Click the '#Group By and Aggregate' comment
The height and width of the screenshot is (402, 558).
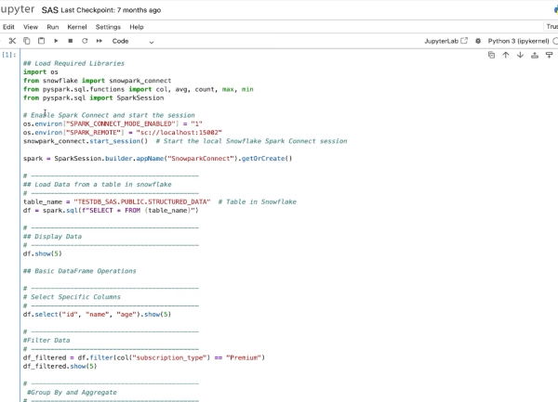pos(72,393)
